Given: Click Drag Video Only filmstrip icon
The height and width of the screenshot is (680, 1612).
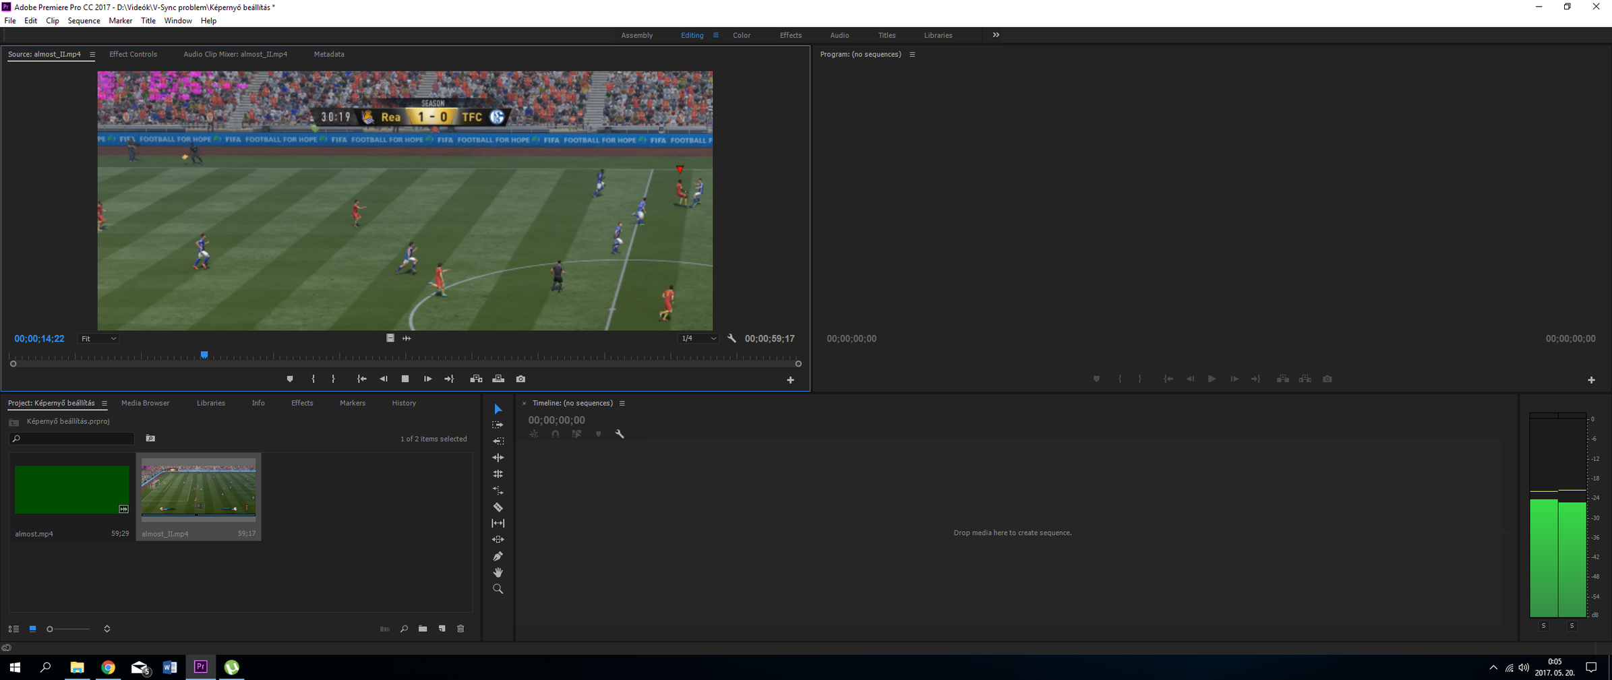Looking at the screenshot, I should click(x=390, y=338).
